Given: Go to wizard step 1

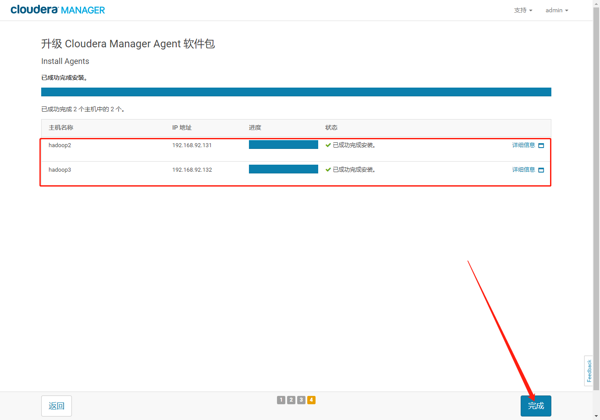Looking at the screenshot, I should (x=281, y=400).
